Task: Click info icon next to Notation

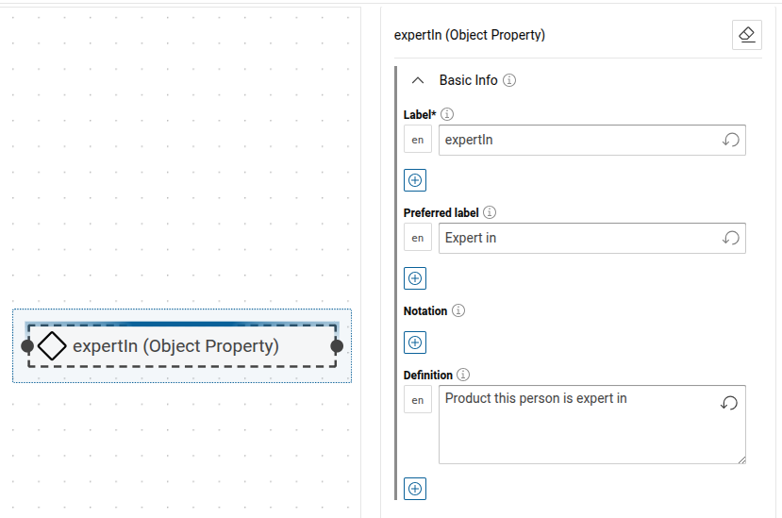Action: 458,310
